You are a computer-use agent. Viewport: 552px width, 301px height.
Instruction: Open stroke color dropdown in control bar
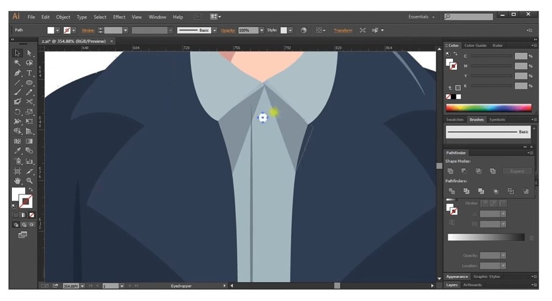click(73, 30)
